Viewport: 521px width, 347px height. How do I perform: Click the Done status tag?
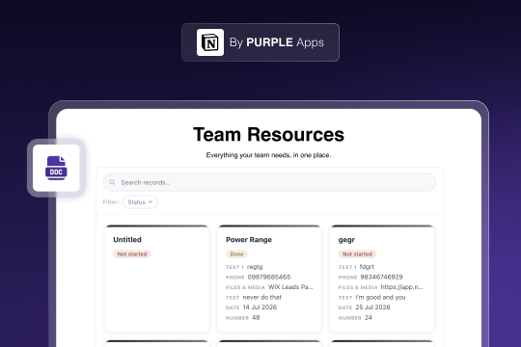click(x=236, y=254)
